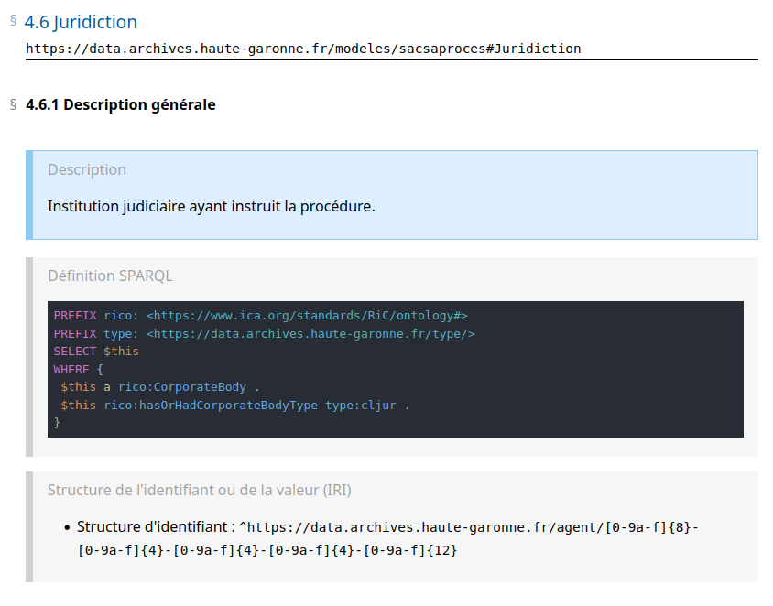
Task: Click the SELECT $this line
Action: point(96,351)
